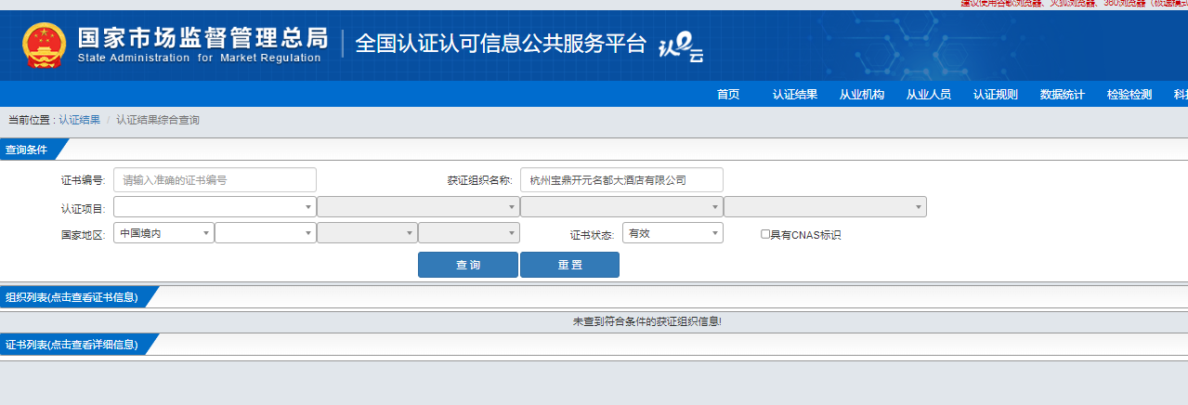Click the 认证结果 breadcrumb link
This screenshot has width=1188, height=405.
coord(80,120)
